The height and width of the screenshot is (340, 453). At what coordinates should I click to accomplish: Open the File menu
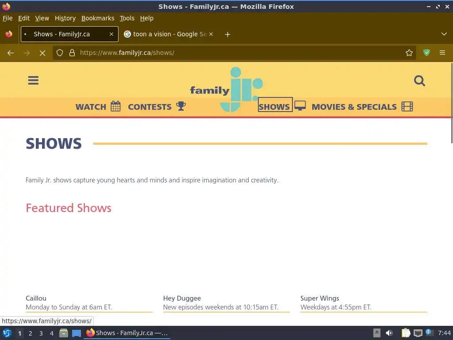click(x=8, y=18)
